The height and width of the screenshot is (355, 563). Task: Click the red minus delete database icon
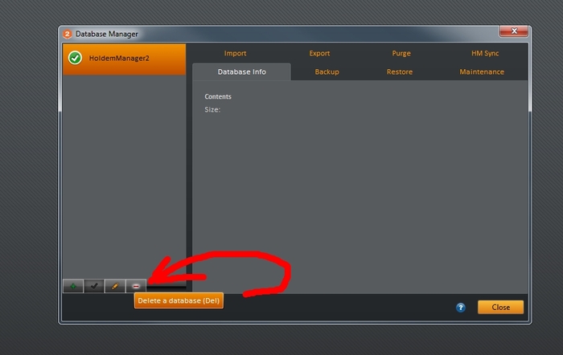click(x=136, y=286)
